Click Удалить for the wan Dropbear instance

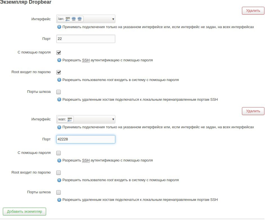[x=253, y=111]
